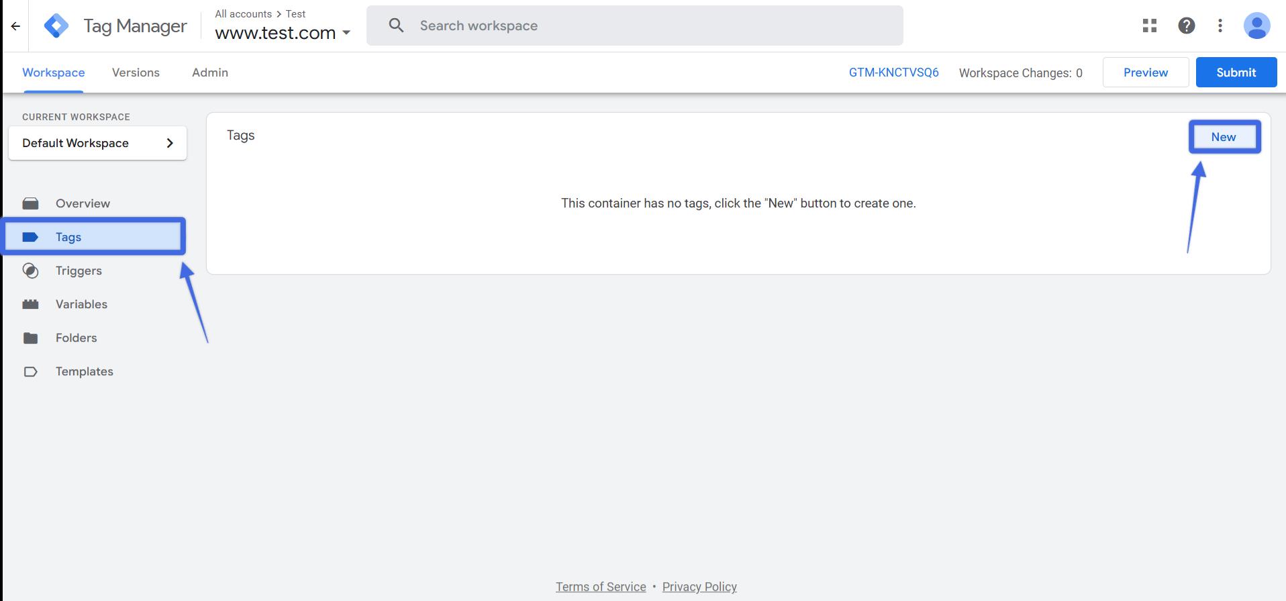Open the Google apps grid icon
Viewport: 1286px width, 601px height.
[x=1150, y=26]
